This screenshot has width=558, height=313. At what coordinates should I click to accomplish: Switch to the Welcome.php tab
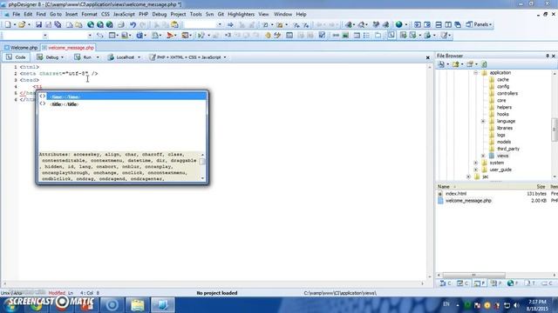(x=21, y=48)
